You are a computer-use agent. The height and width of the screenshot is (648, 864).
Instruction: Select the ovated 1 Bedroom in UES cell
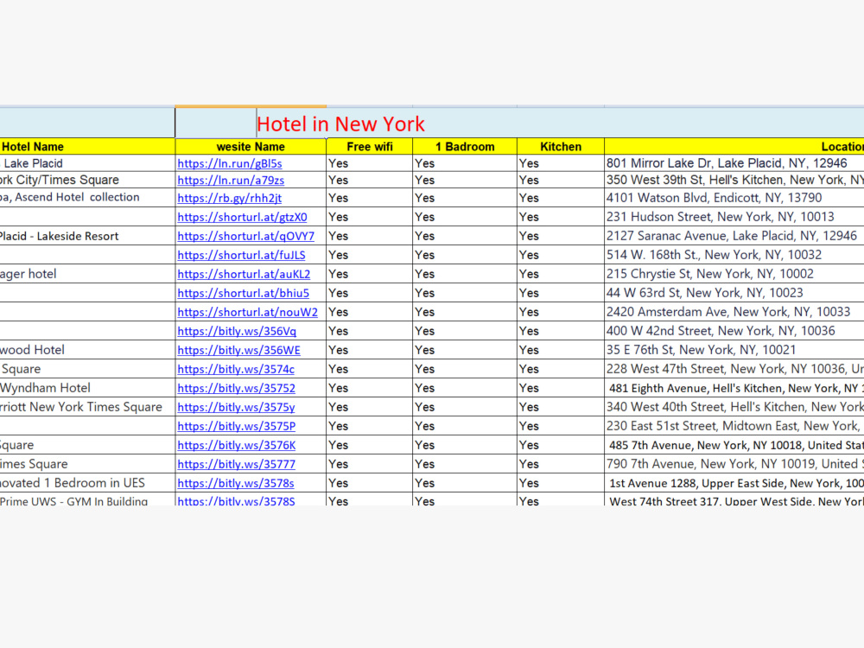[87, 483]
